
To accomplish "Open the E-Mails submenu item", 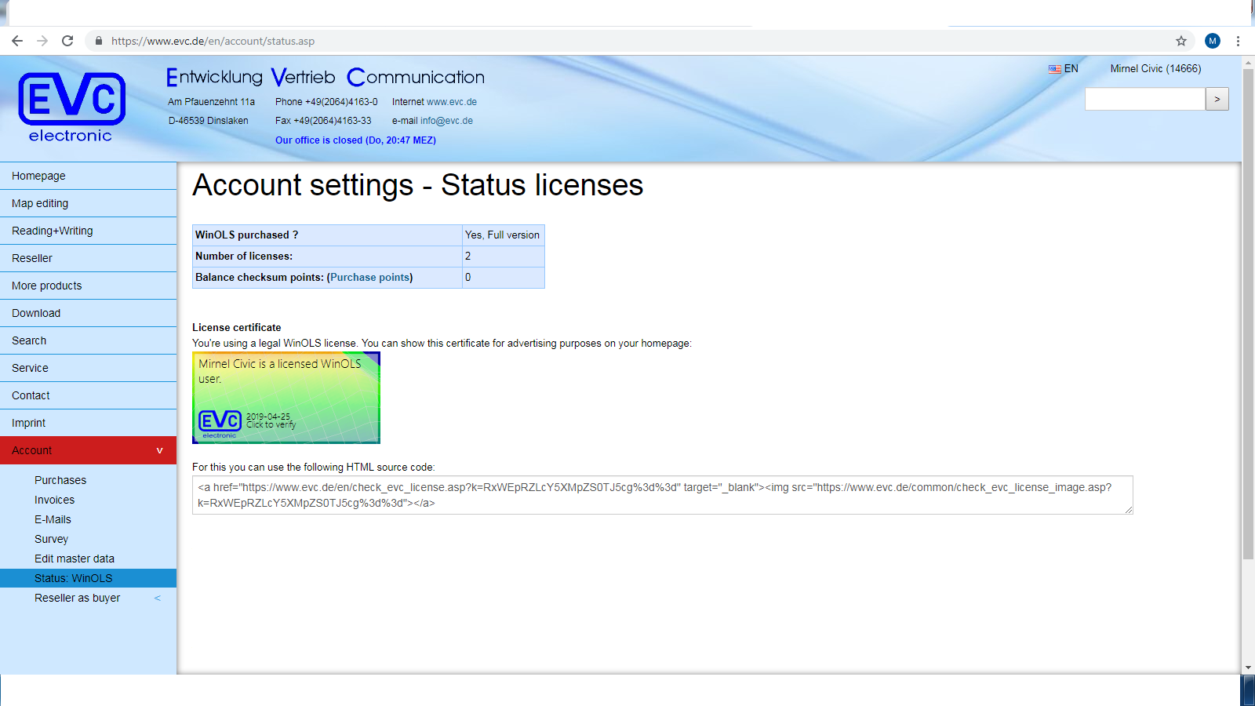I will (x=53, y=519).
